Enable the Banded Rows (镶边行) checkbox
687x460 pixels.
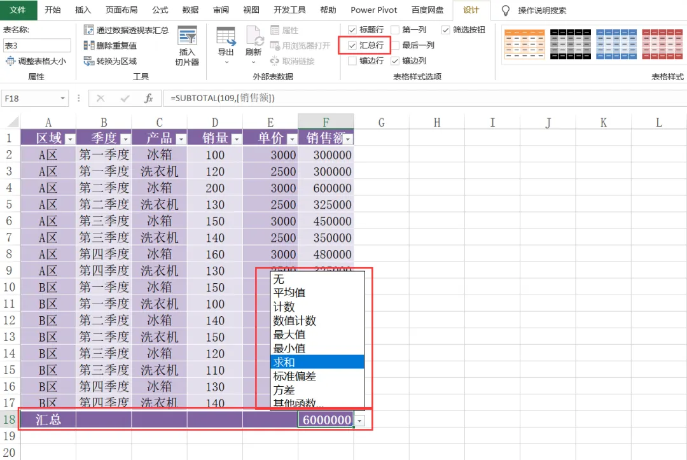tap(352, 61)
